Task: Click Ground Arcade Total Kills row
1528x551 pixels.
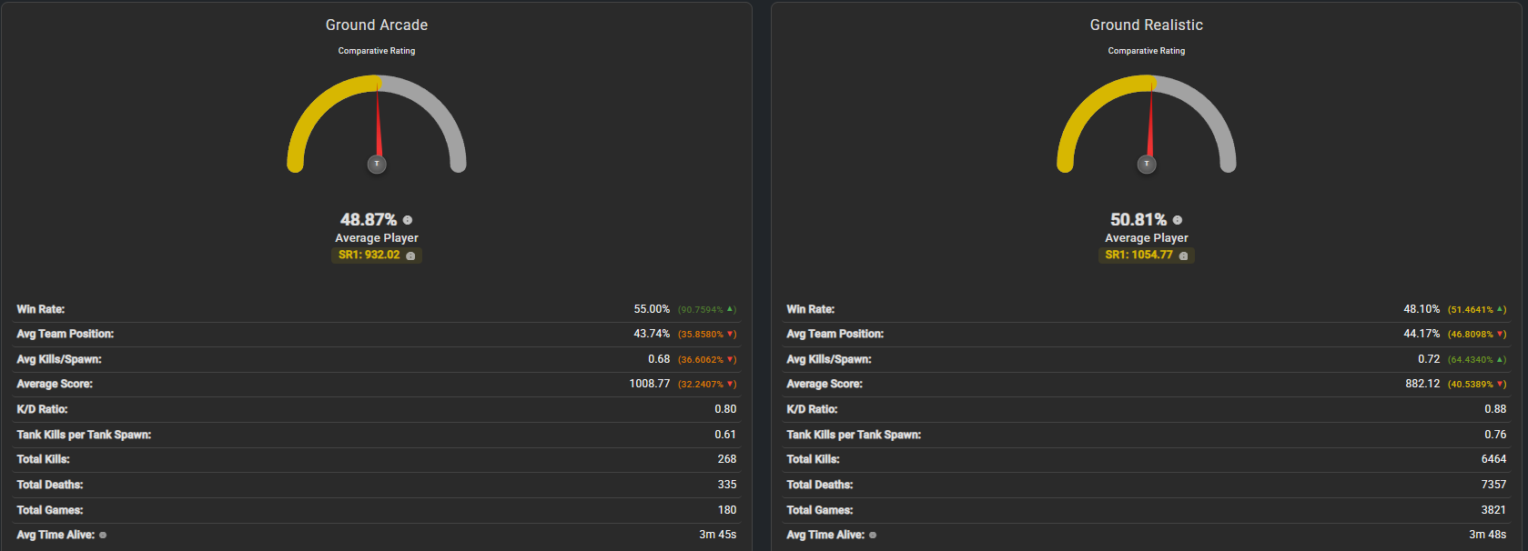Action: pos(377,460)
